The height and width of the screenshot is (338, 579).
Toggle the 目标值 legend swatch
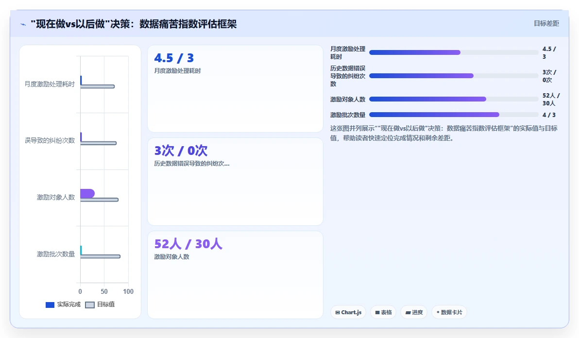[90, 305]
